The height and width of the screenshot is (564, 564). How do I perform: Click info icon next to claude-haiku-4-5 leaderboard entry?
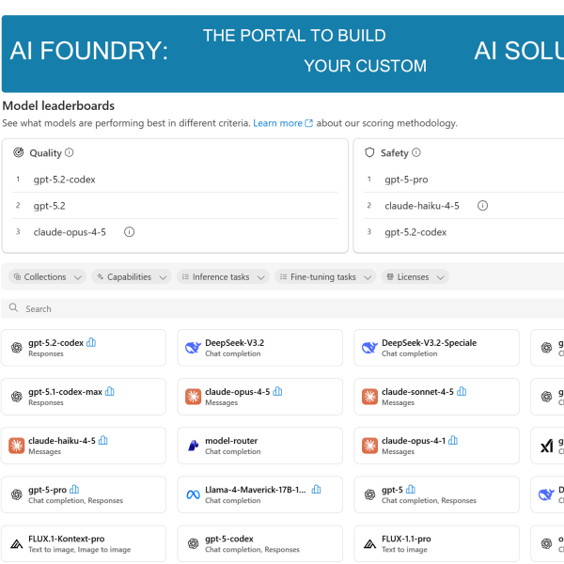(482, 206)
